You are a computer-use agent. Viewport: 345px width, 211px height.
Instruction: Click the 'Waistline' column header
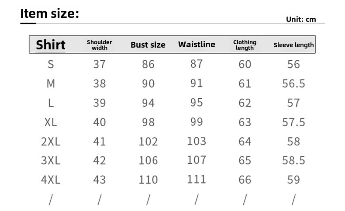[197, 44]
